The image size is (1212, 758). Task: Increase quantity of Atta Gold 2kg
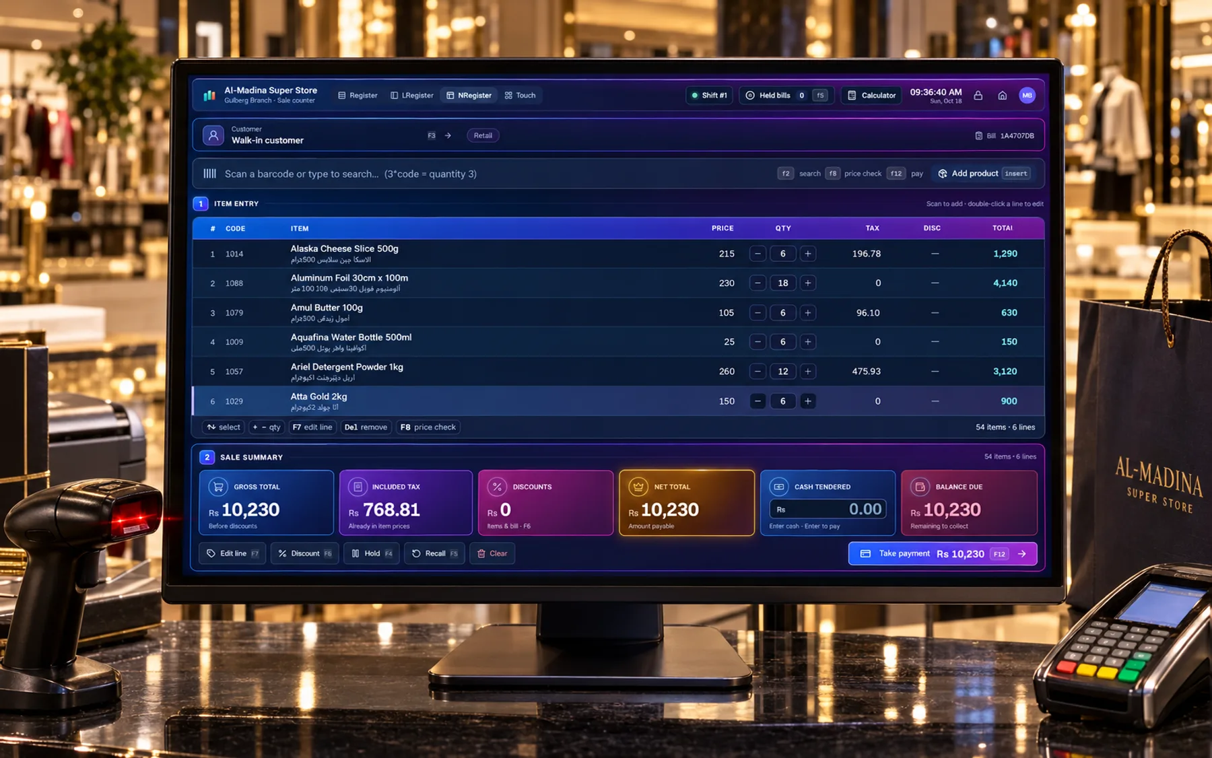(x=808, y=401)
